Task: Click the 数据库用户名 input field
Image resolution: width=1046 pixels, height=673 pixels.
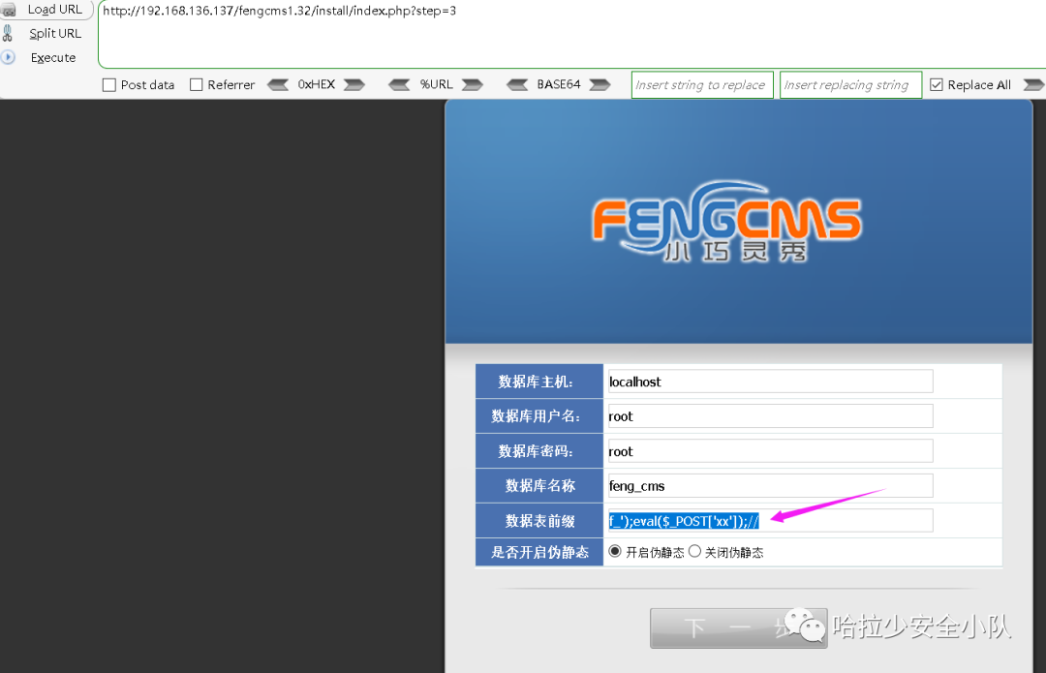Action: [x=770, y=416]
